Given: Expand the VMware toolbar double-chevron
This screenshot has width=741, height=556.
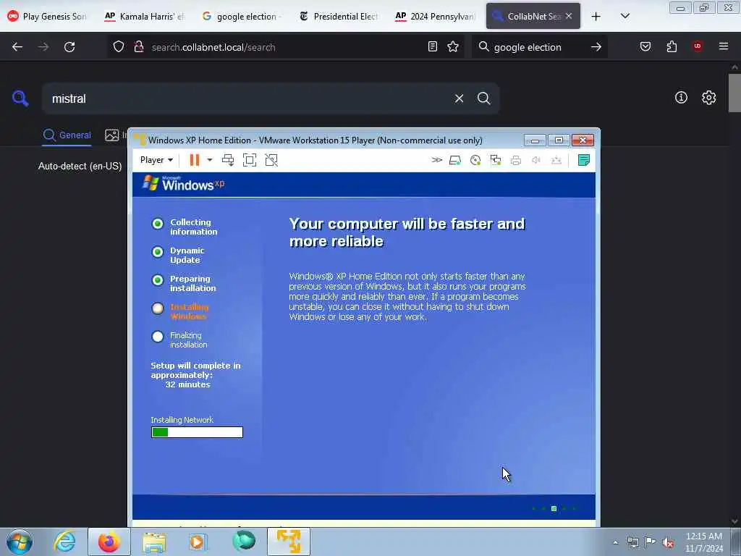Looking at the screenshot, I should coord(436,160).
